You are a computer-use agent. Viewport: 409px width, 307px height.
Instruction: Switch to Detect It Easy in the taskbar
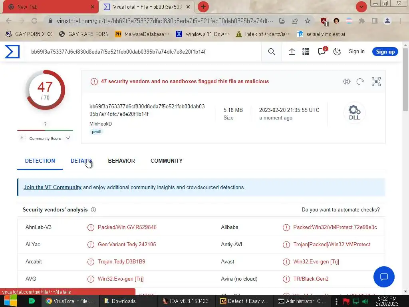[244, 301]
